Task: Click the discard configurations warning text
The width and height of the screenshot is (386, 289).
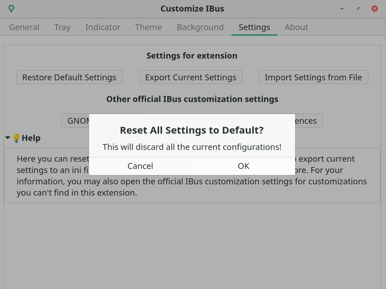Action: point(192,147)
